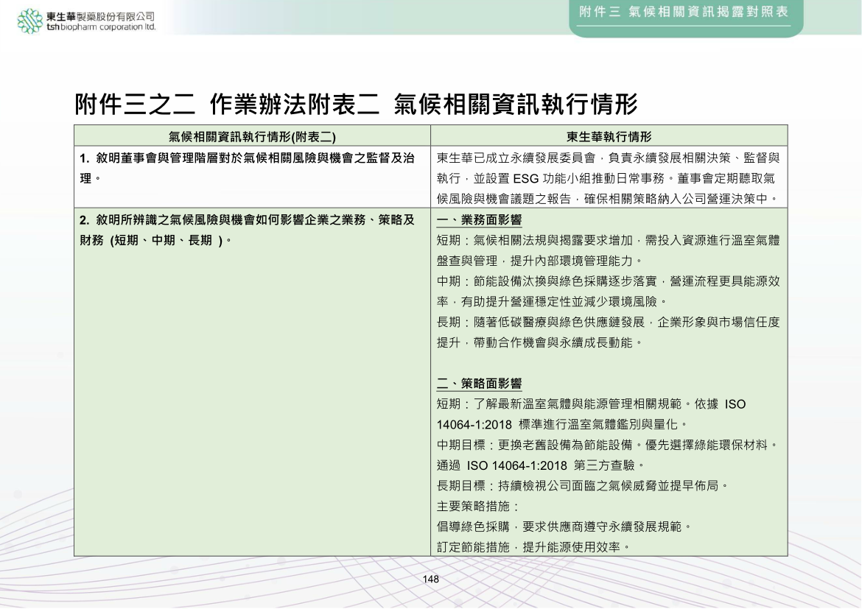Click the page number 148
The height and width of the screenshot is (609, 862).
pos(431,580)
